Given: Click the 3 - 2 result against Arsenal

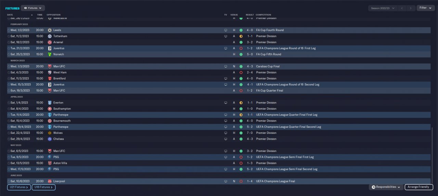Looking at the screenshot, I should 250,42.
